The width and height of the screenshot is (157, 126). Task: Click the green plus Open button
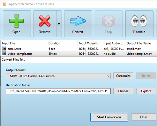pyautogui.click(x=17, y=24)
